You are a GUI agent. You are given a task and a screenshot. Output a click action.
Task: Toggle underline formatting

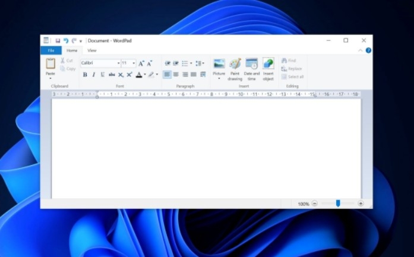102,75
